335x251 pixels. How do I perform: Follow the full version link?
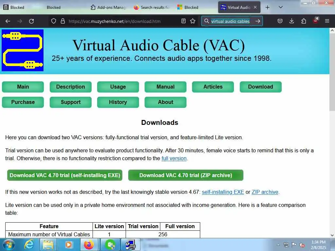click(174, 159)
